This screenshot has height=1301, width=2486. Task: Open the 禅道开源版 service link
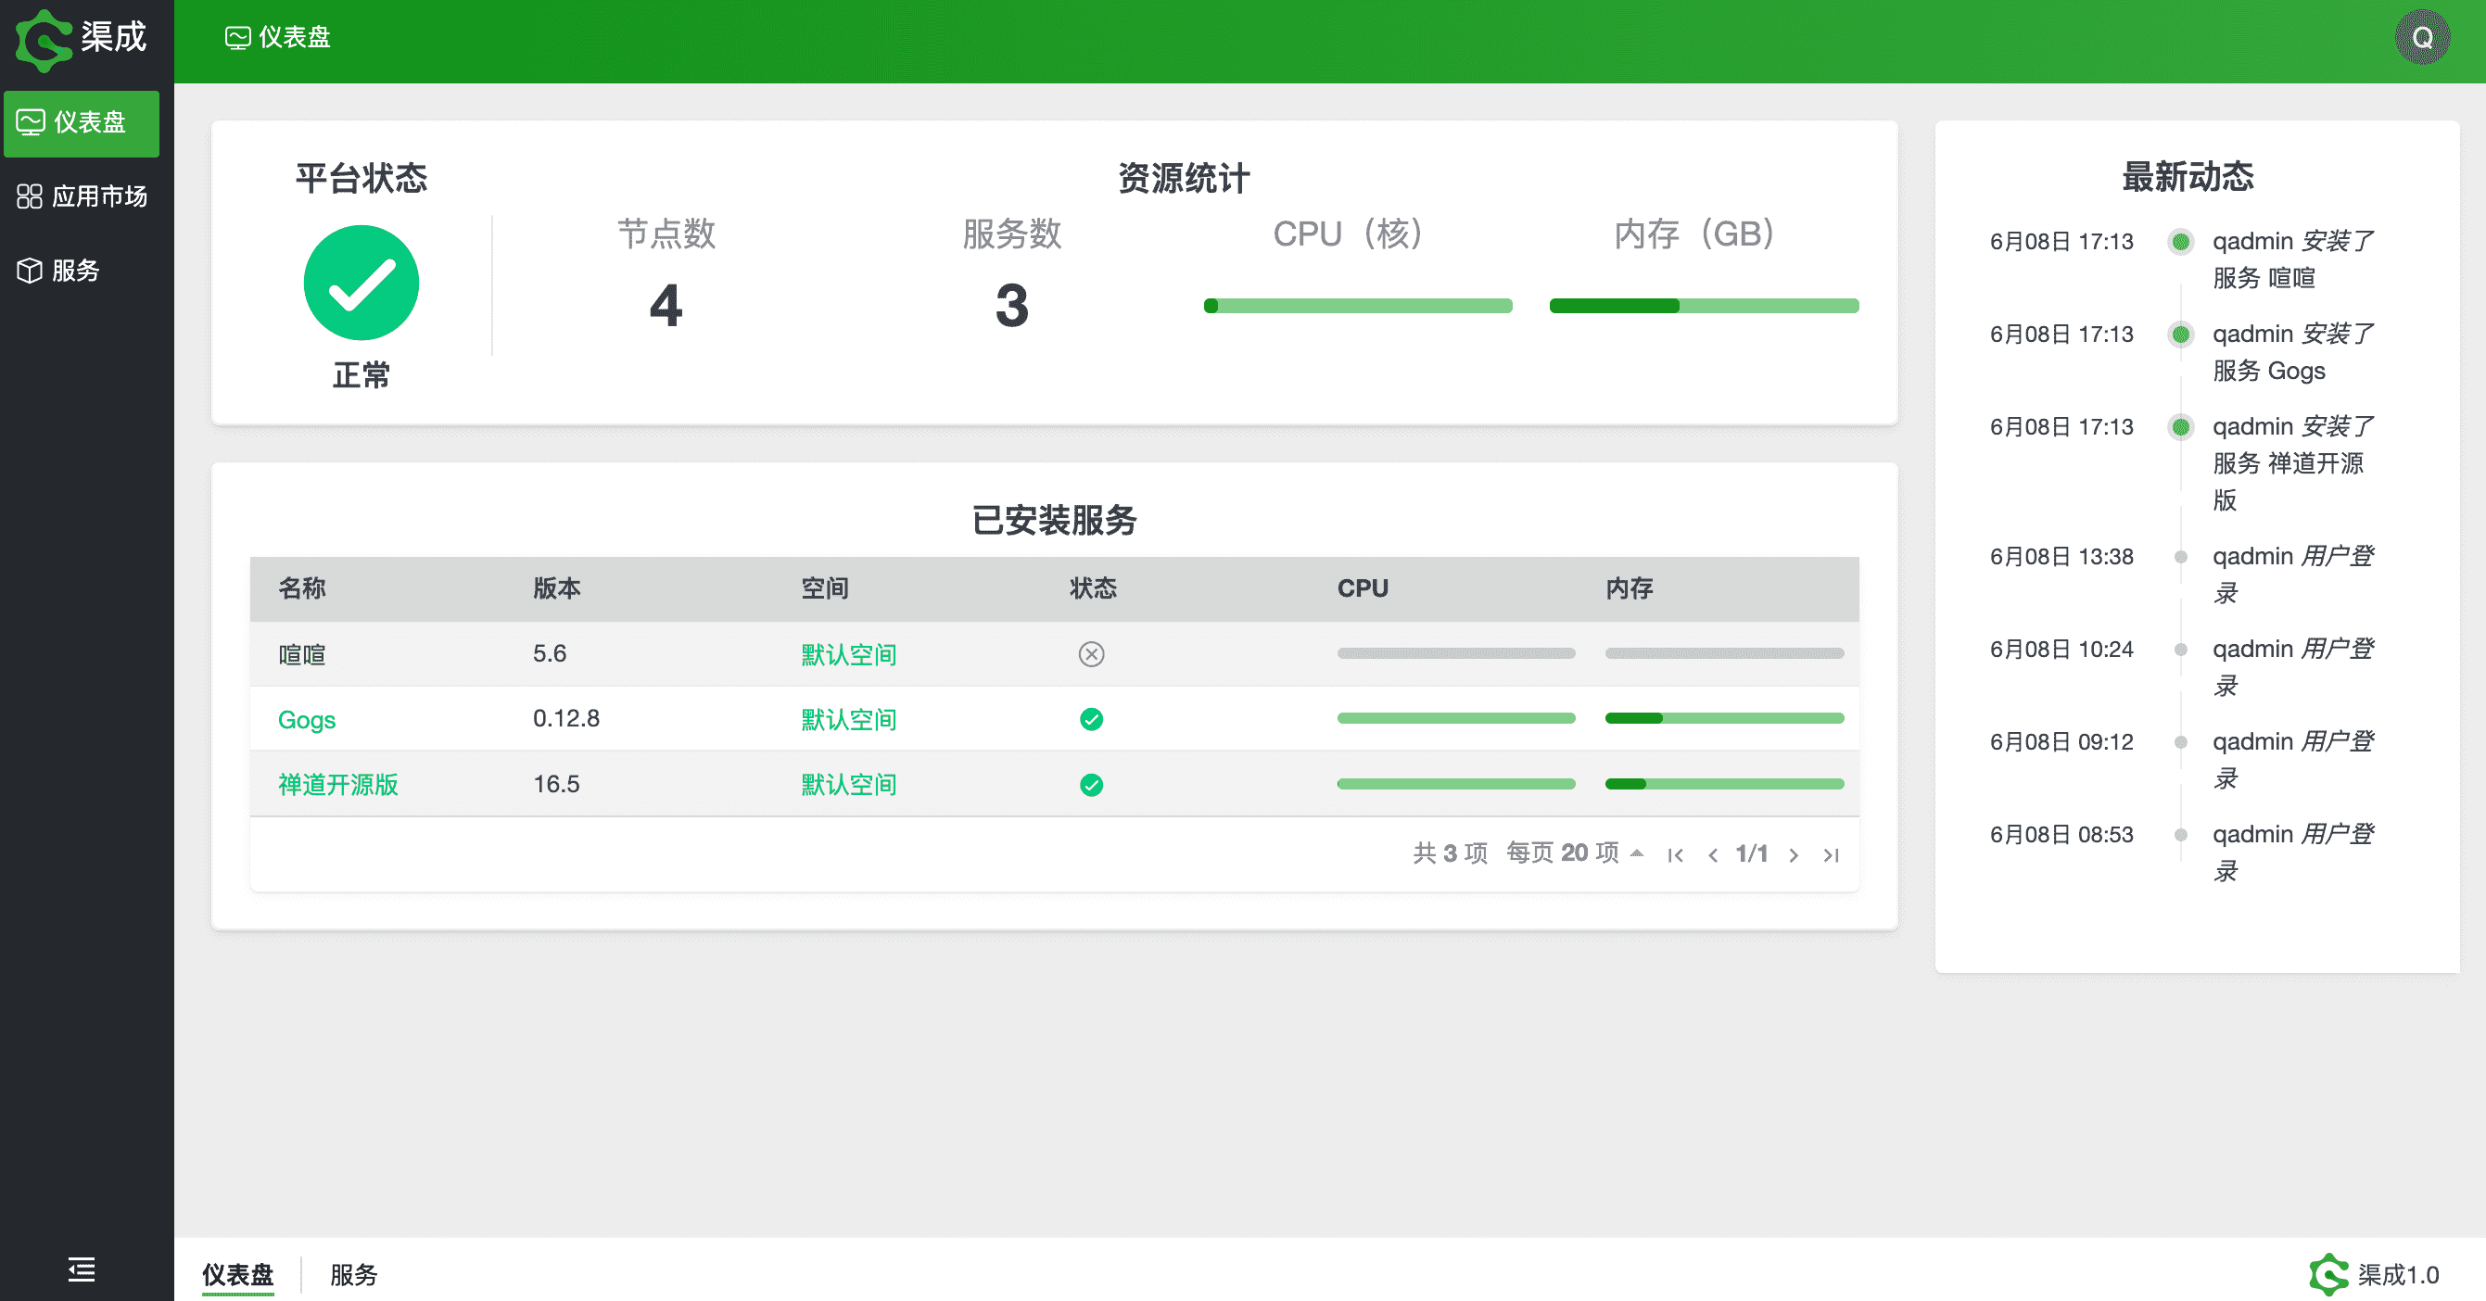(x=337, y=784)
